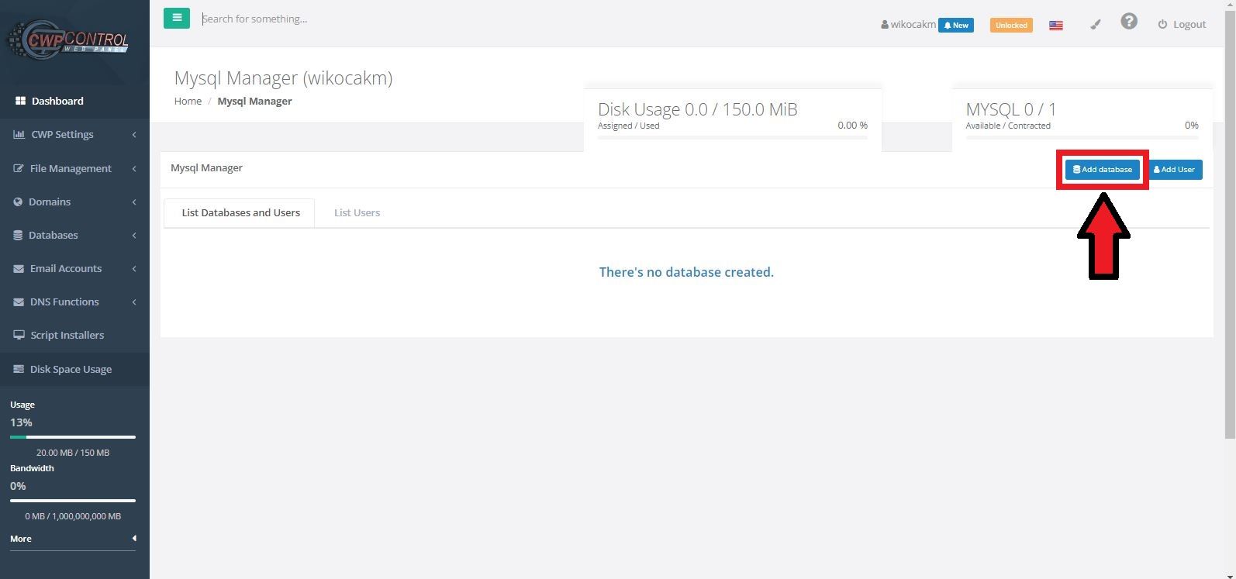
Task: Click the '20.00 MB / 150 MB' value
Action: 73,453
